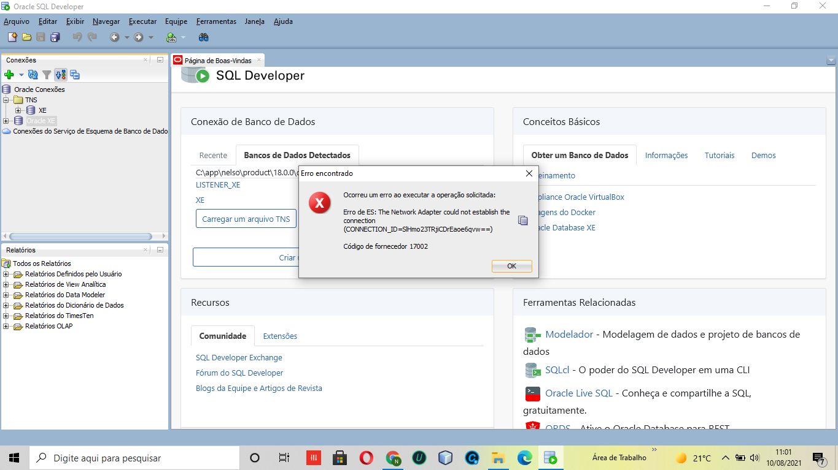The width and height of the screenshot is (838, 470).
Task: Refresh connections with blue arrows icon
Action: pos(33,75)
